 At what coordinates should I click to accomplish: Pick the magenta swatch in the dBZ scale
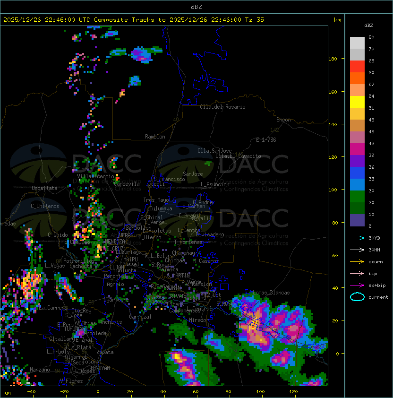(357, 149)
